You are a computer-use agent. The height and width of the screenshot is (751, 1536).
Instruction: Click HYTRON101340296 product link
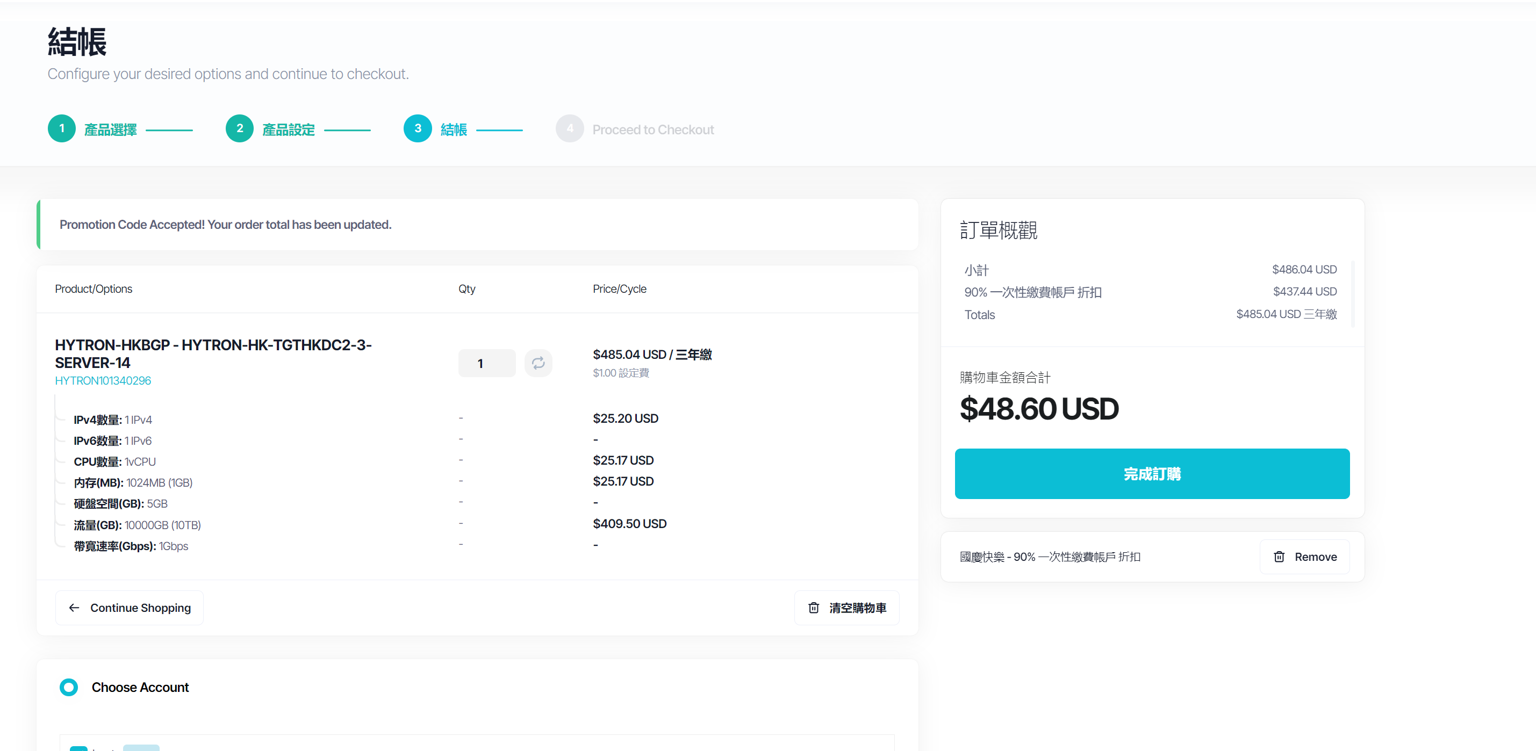coord(103,381)
